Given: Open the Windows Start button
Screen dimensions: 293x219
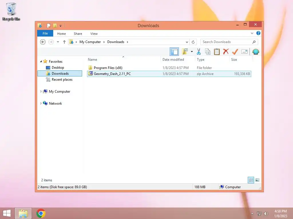Looking at the screenshot, I should [x=7, y=213].
